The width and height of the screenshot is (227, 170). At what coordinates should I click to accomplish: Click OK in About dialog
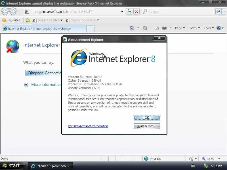(x=147, y=118)
